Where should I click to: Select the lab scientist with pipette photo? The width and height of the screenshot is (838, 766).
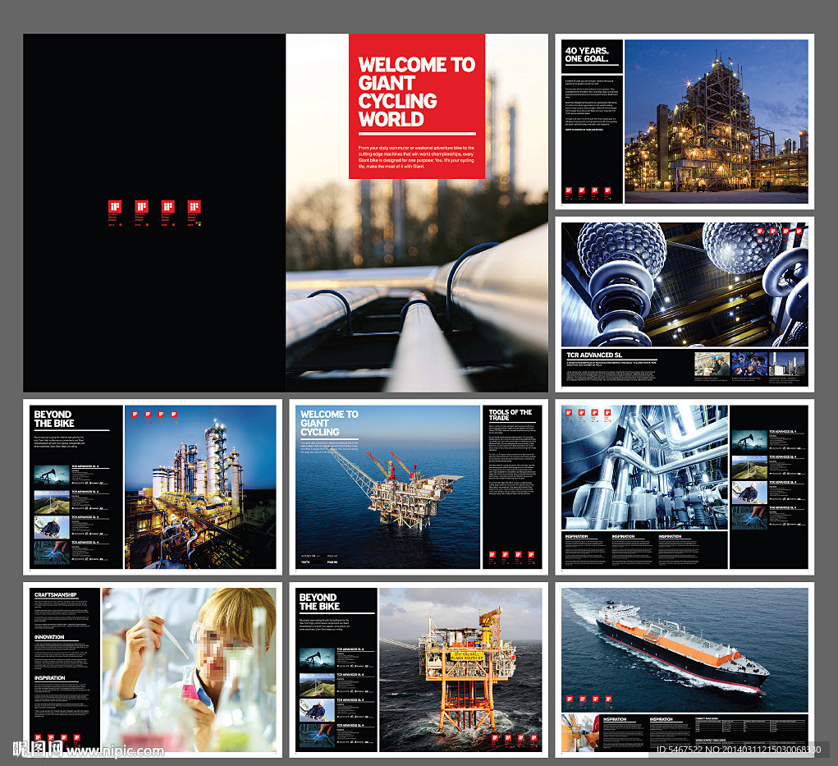[x=189, y=670]
